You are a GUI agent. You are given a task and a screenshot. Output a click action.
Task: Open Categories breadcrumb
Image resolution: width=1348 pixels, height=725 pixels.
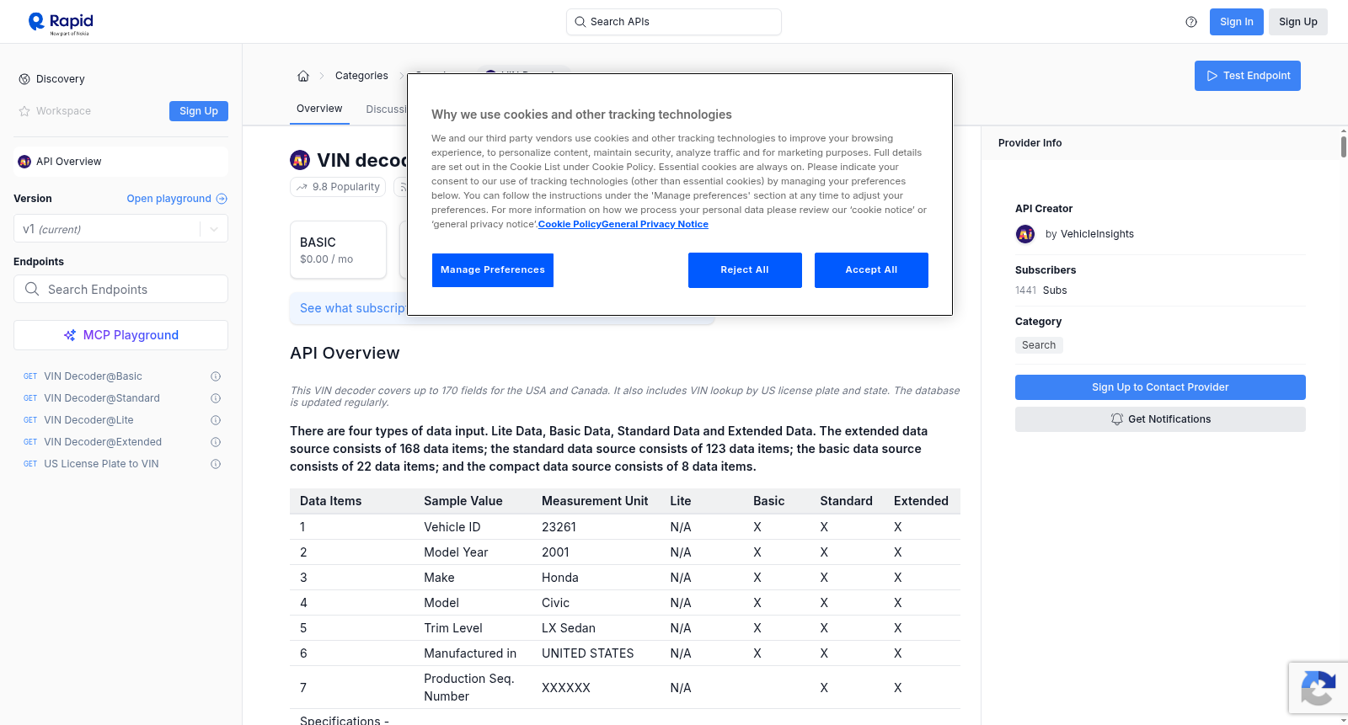(361, 76)
